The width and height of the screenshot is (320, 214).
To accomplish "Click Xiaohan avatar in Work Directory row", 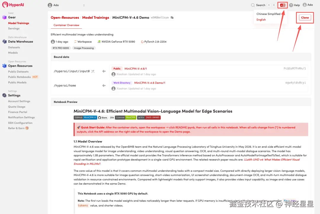I will (x=113, y=89).
